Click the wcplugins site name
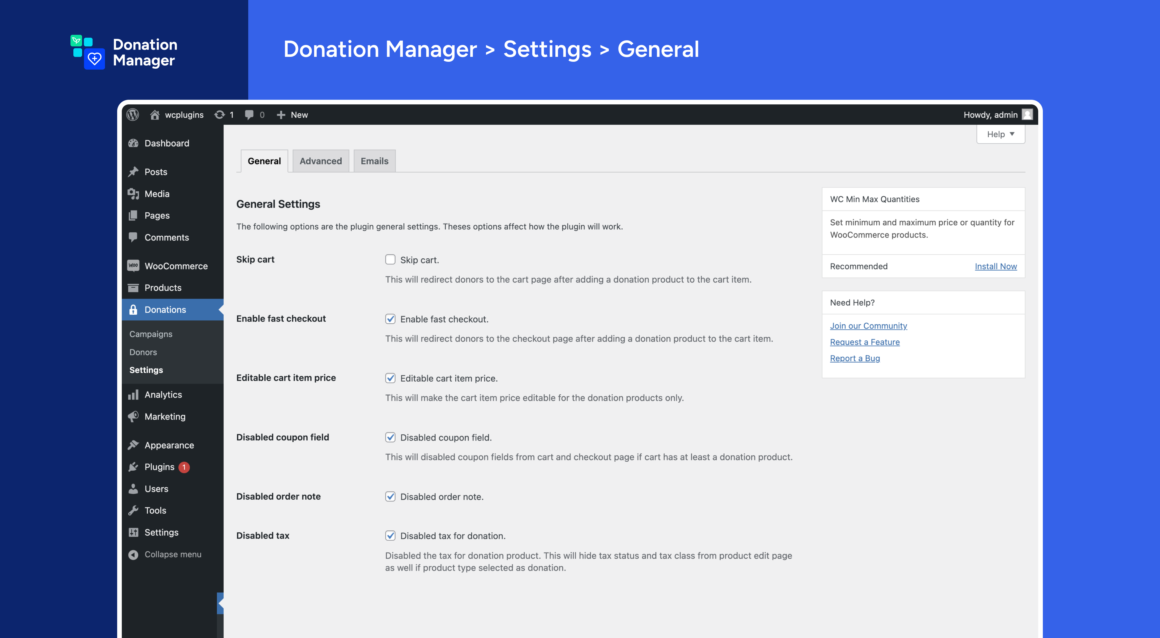This screenshot has width=1160, height=638. pyautogui.click(x=184, y=115)
